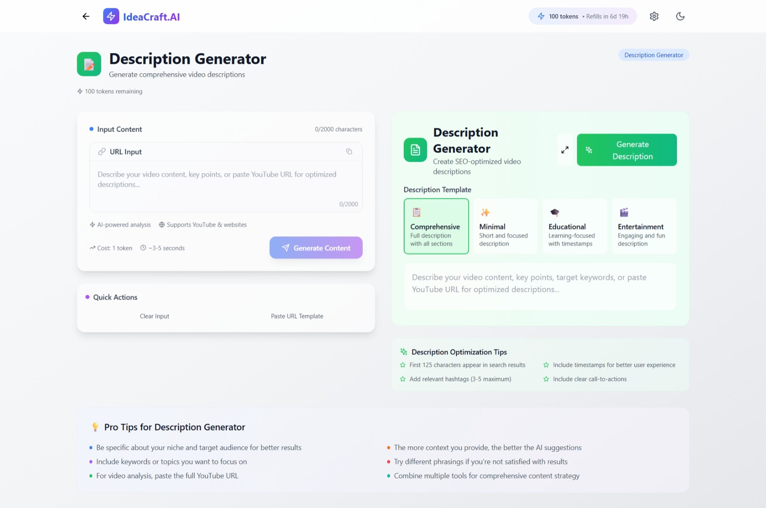Image resolution: width=766 pixels, height=508 pixels.
Task: Click Clear Input quick action
Action: [155, 317]
